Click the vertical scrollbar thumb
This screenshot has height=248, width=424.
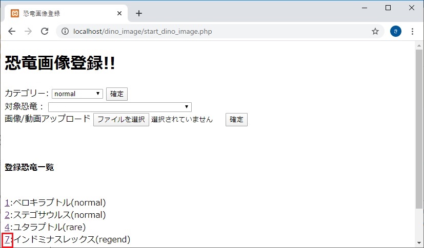(419, 129)
